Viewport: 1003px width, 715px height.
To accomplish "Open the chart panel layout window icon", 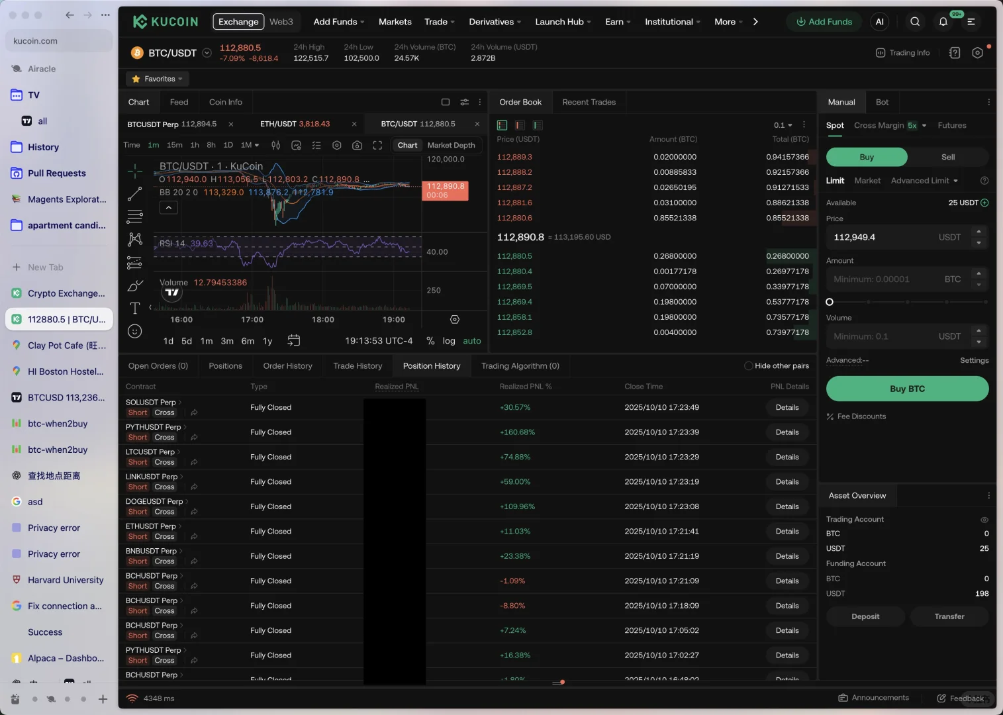I will click(x=446, y=102).
